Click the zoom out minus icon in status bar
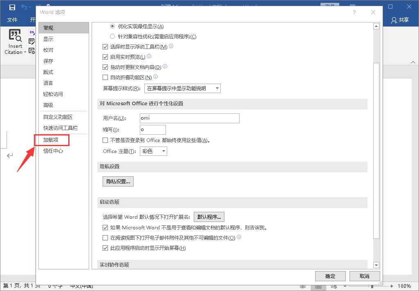Image resolution: width=419 pixels, height=291 pixels. 345,286
